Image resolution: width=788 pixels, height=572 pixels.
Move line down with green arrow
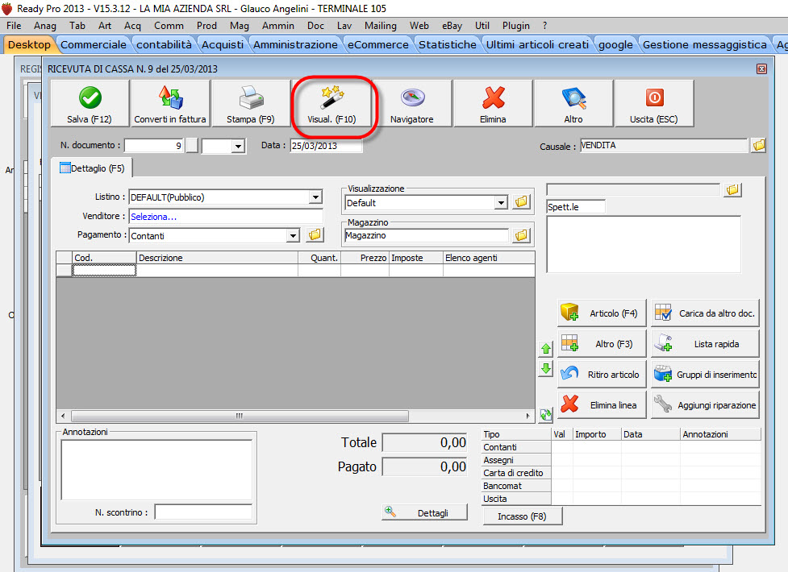tap(546, 369)
